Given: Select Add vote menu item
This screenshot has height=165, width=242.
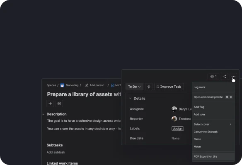Looking at the screenshot, I should point(213,114).
